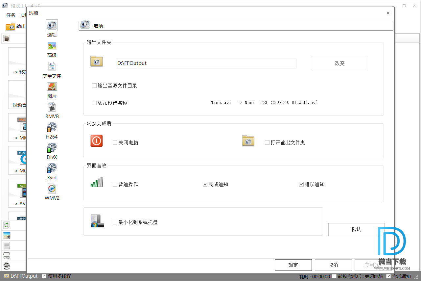Tick the 关闭电脑 checkbox in the dialog

pyautogui.click(x=115, y=142)
